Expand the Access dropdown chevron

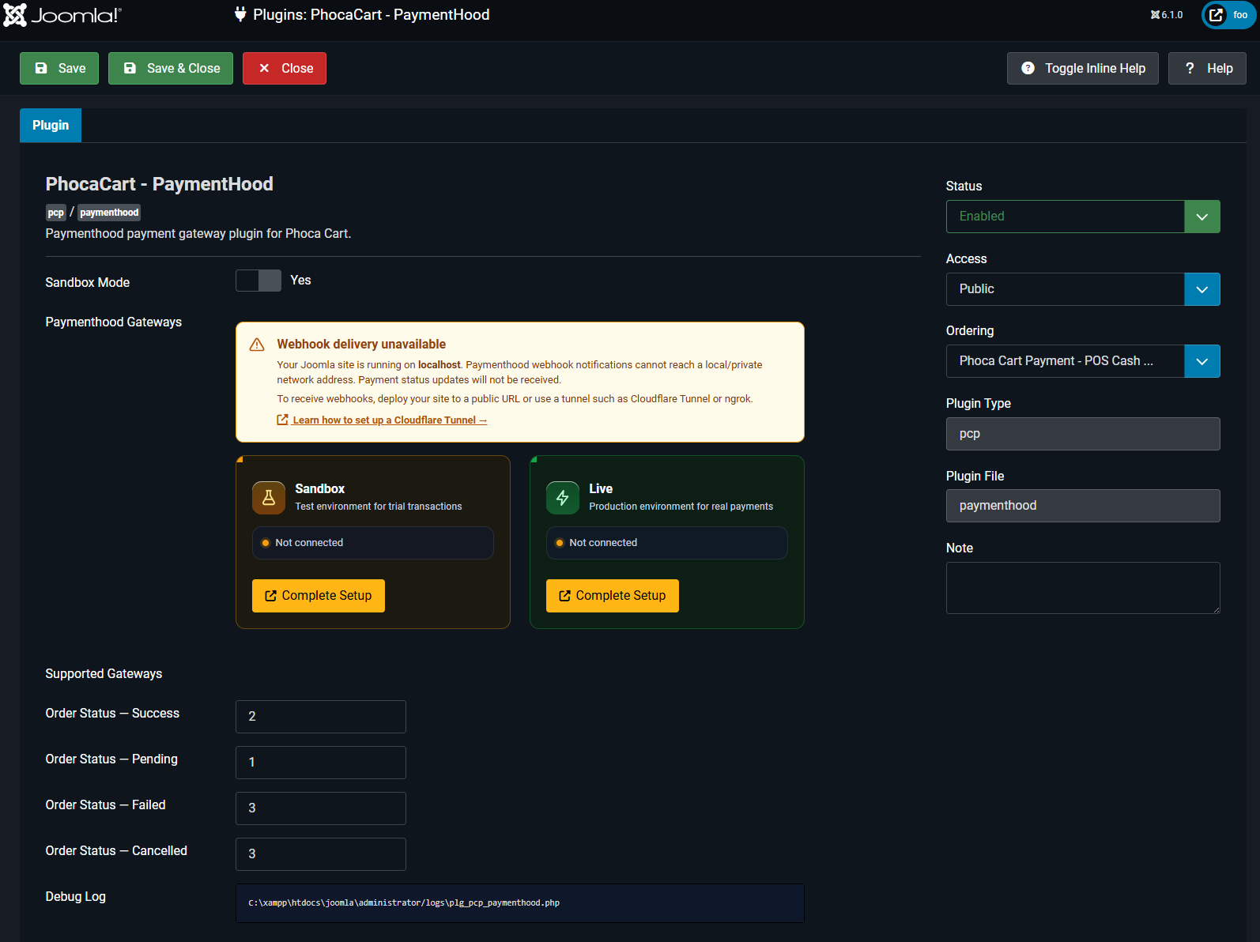(x=1202, y=289)
